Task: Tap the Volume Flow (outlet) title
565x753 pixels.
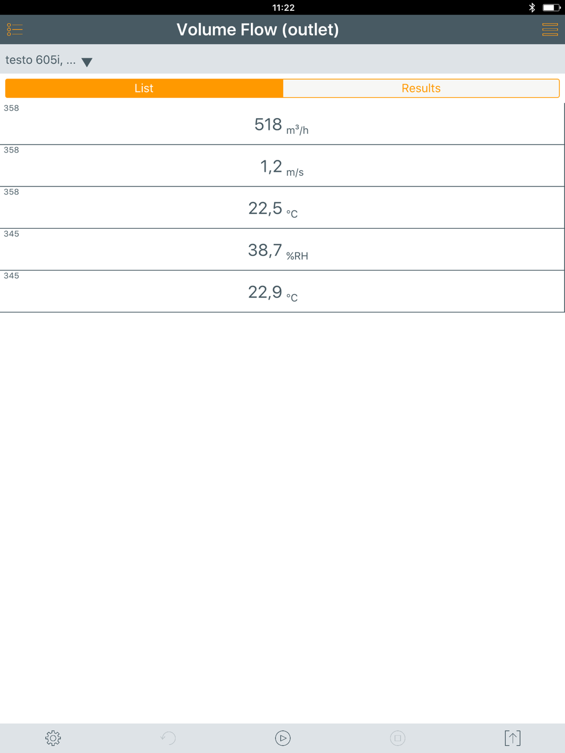Action: tap(258, 29)
